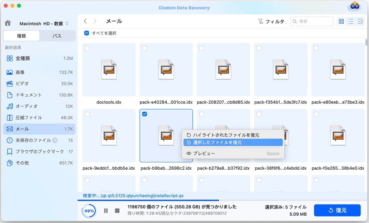Viewport: 369px width, 223px height.
Task: Click the pack-9eddcf...bbdb5e.idx file name
Action: (109, 168)
